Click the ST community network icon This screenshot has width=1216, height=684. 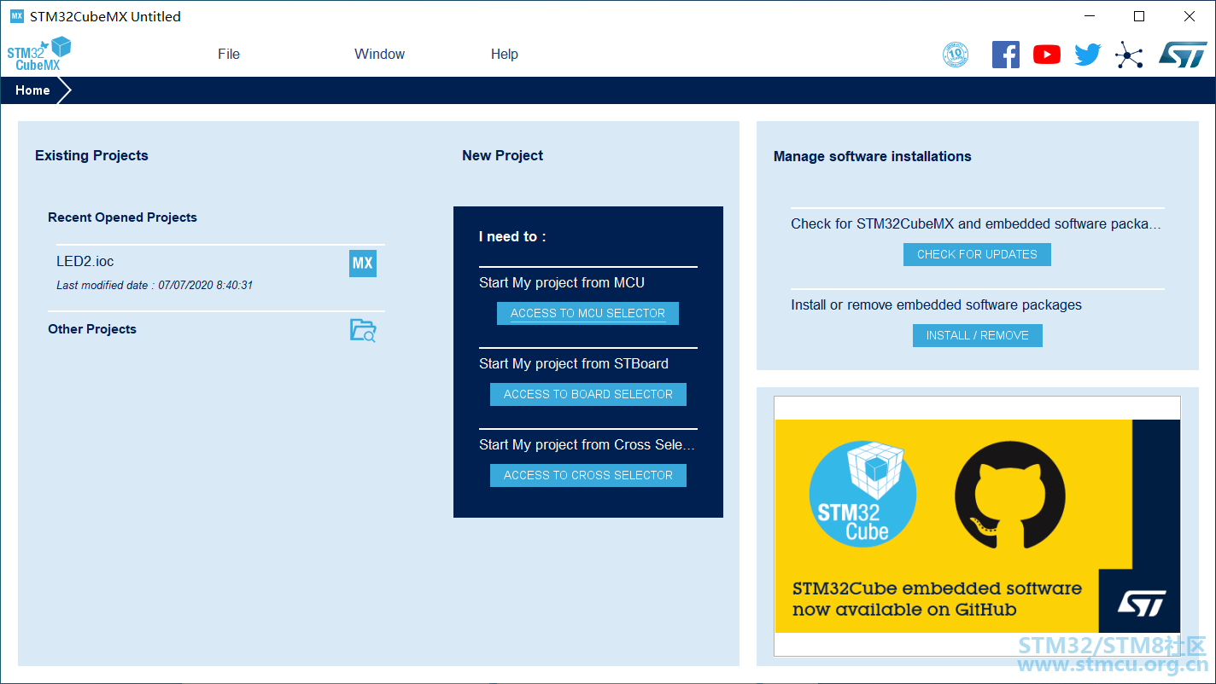(x=1129, y=55)
